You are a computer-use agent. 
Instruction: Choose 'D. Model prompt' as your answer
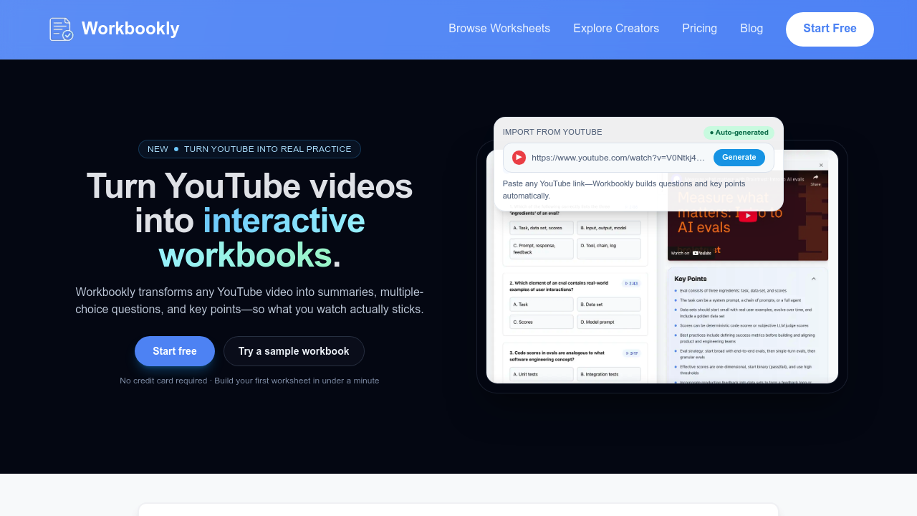coord(608,321)
